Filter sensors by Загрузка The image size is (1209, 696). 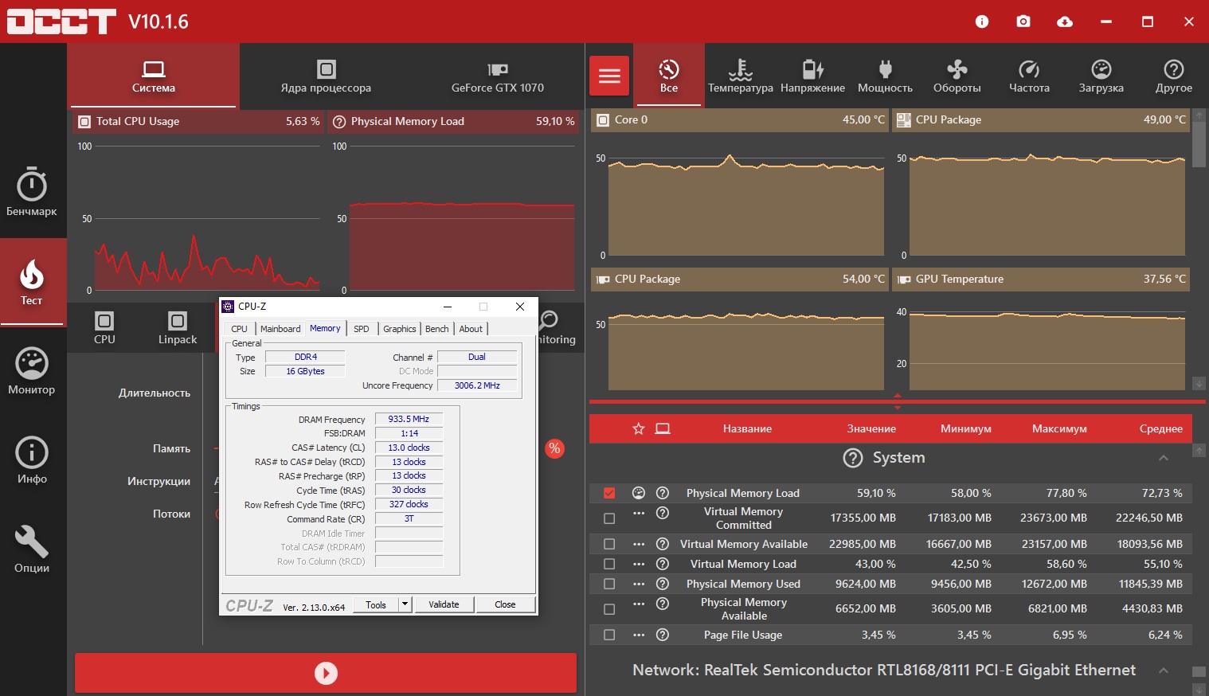(x=1101, y=76)
